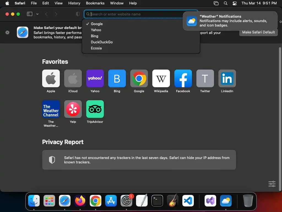Dismiss the default browser banner
The width and height of the screenshot is (282, 212).
[7, 33]
